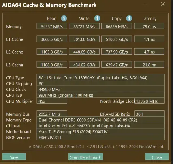Click the Read info icon
The image size is (173, 164).
[64, 18]
